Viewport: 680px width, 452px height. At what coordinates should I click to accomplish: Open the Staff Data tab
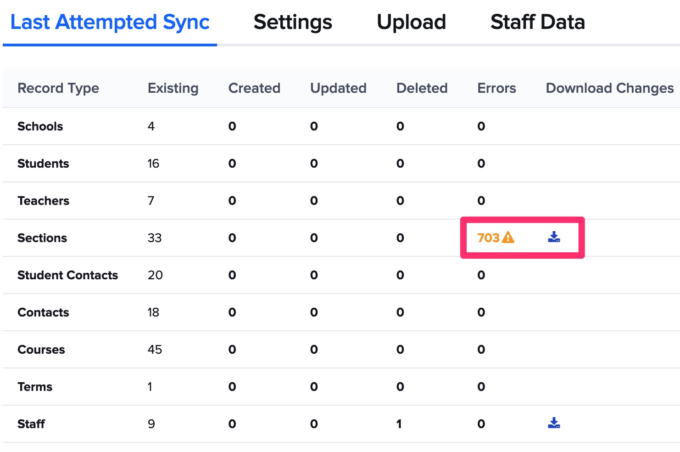538,22
